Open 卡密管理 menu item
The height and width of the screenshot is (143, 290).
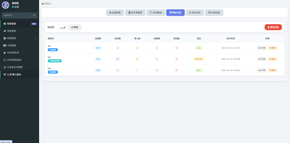tap(20, 45)
